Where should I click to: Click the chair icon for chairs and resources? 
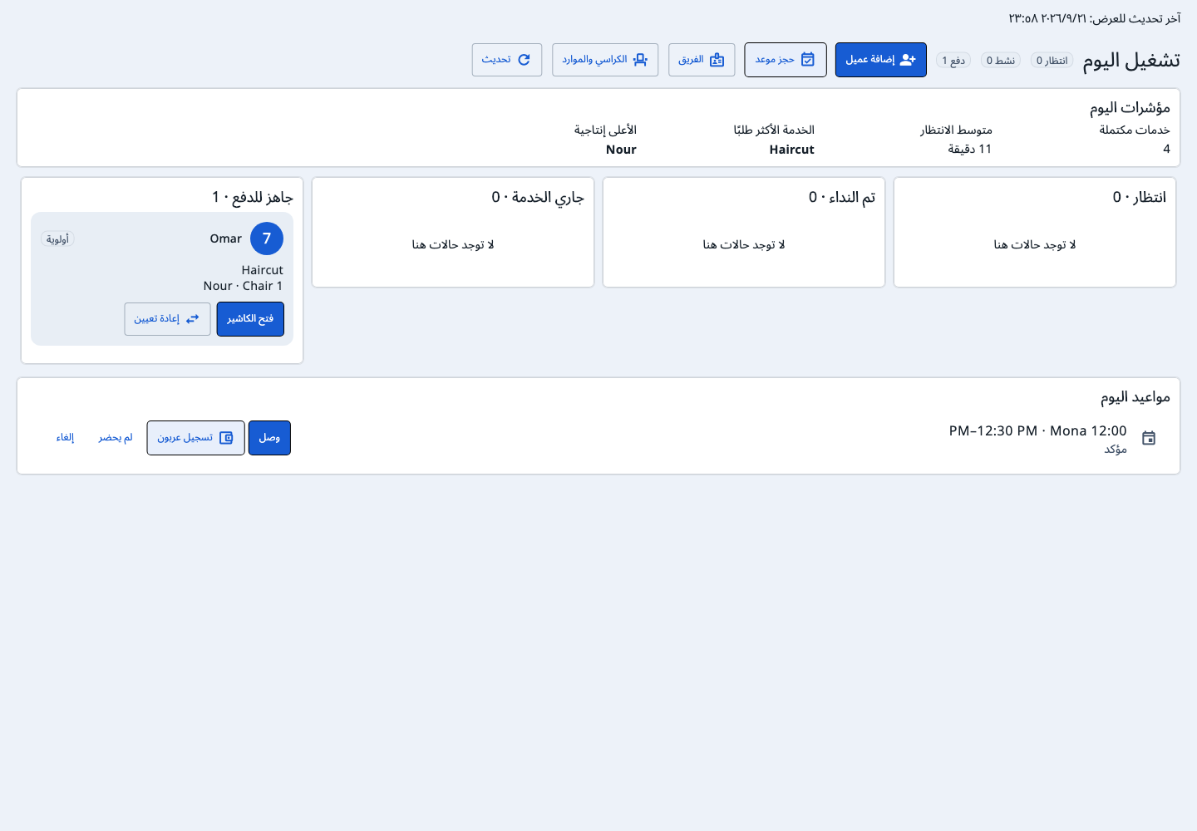(640, 60)
